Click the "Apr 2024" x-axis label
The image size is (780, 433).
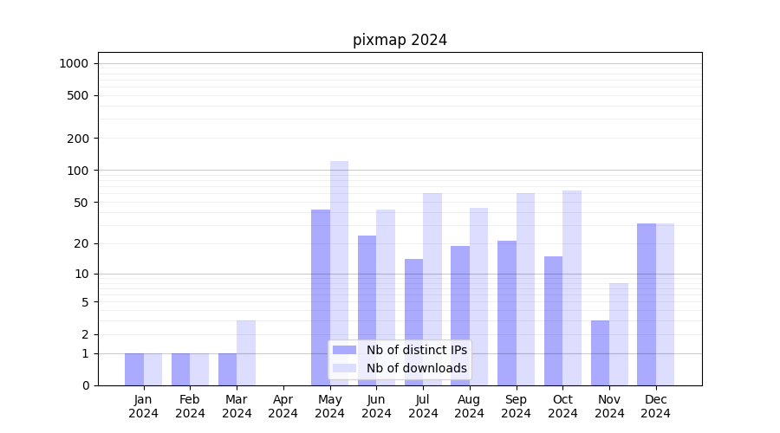point(283,406)
